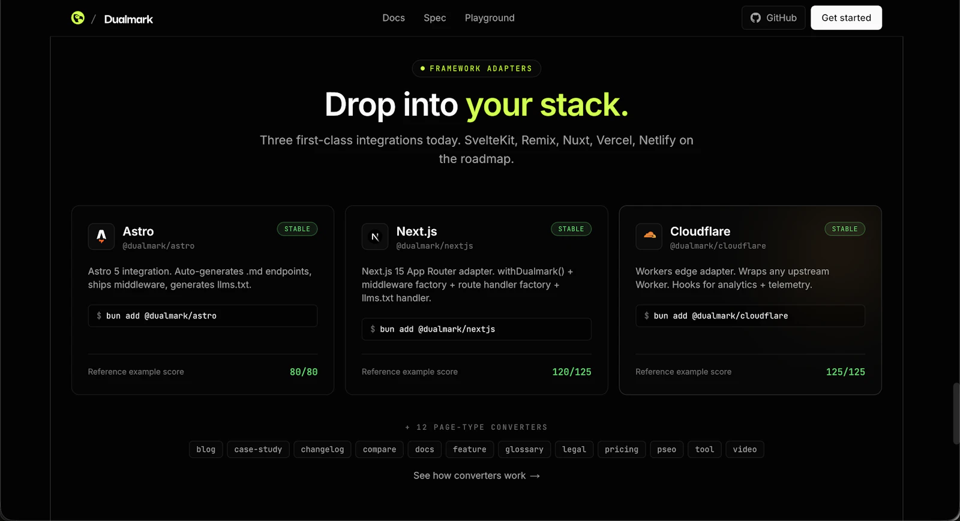This screenshot has width=960, height=521.
Task: Select the case-study converter tag
Action: pos(258,450)
